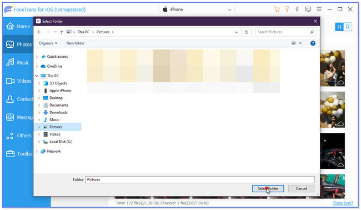361x210 pixels.
Task: Select Videos folder in navigation tree
Action: (55, 134)
